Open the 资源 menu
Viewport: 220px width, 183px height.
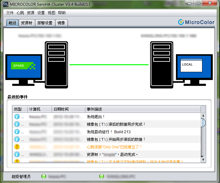coord(31,13)
